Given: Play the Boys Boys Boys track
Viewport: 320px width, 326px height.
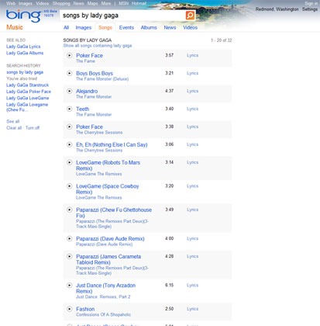Looking at the screenshot, I should tap(70, 73).
